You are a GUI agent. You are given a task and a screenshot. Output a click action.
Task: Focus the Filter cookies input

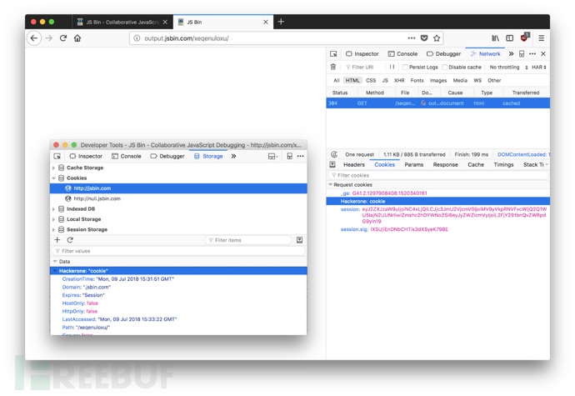click(x=438, y=175)
